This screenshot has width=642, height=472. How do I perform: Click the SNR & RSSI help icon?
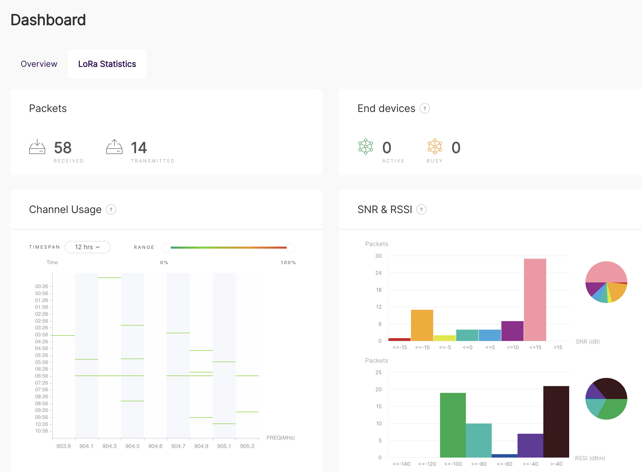pyautogui.click(x=421, y=210)
